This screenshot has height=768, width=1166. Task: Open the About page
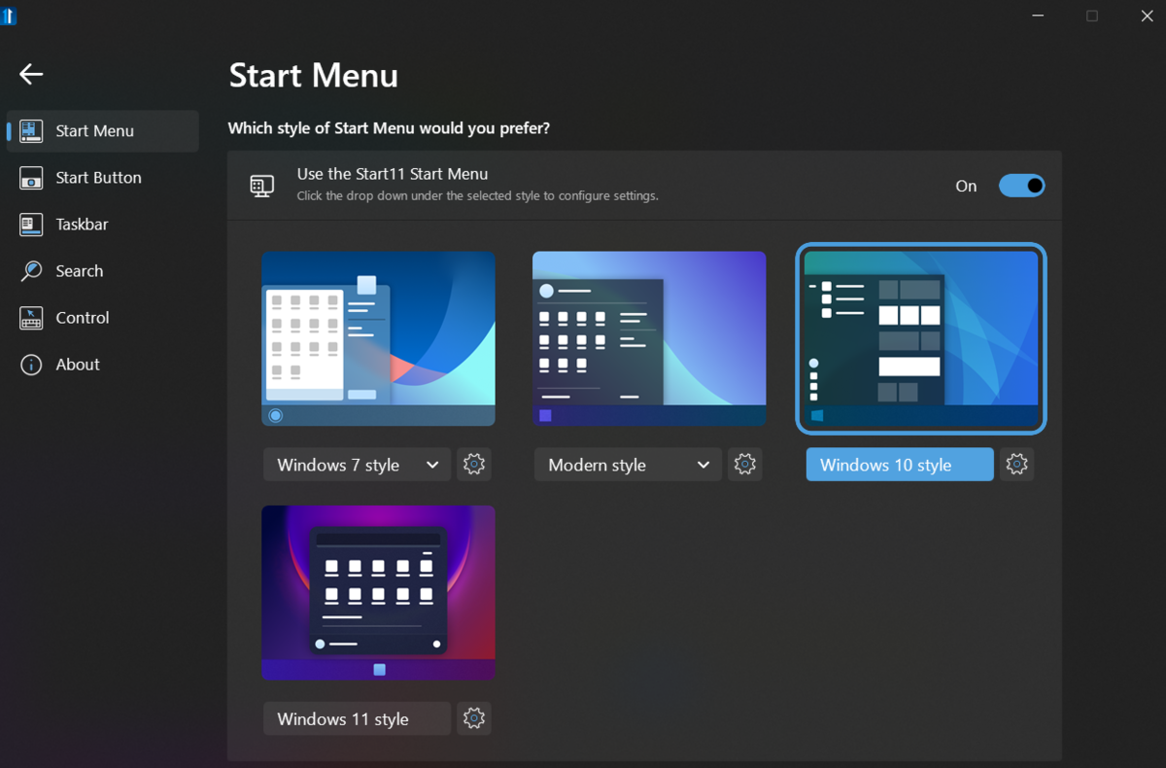(103, 365)
